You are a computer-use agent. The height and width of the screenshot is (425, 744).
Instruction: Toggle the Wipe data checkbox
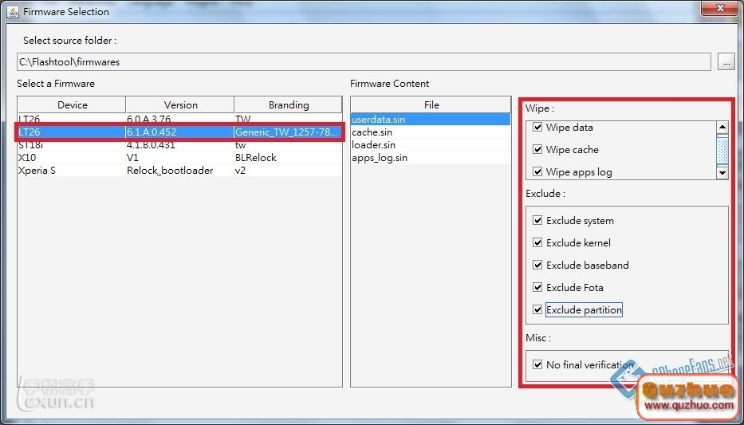(x=537, y=127)
